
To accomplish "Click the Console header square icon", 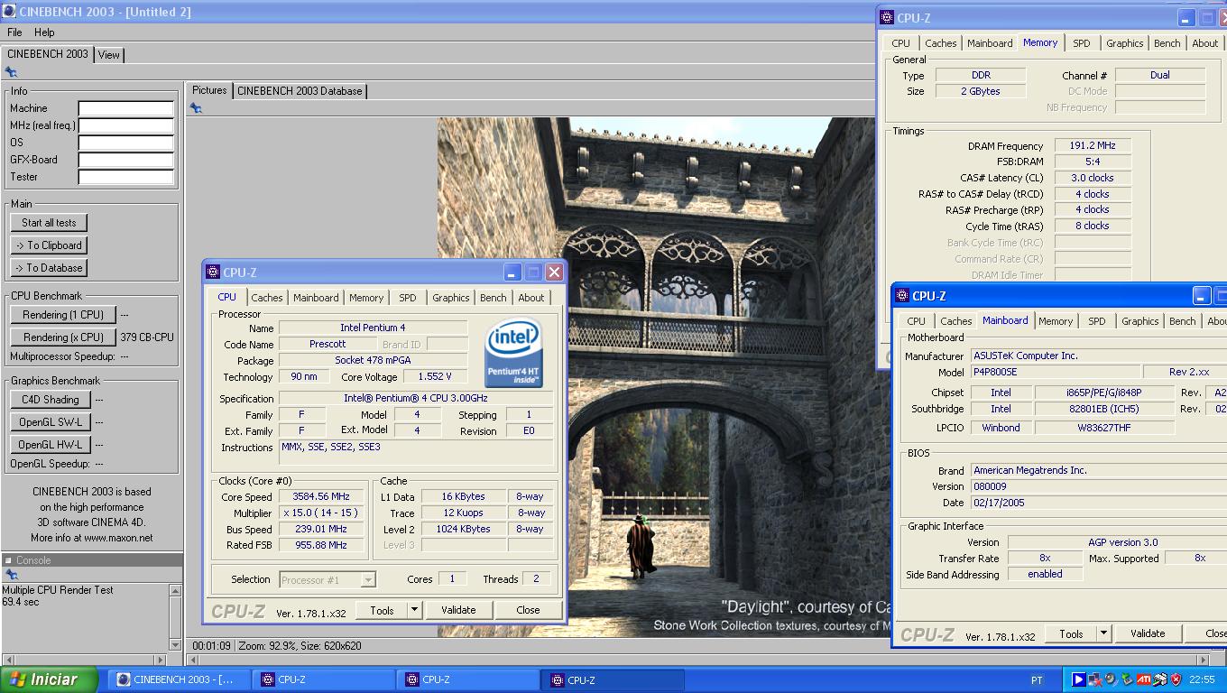I will pos(8,560).
